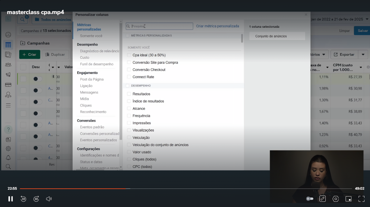Viewport: 370px width, 207px height.
Task: Skip forward 10 seconds
Action: tap(36, 199)
